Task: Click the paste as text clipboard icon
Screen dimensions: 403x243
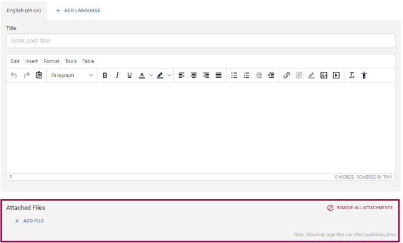Action: [x=39, y=75]
